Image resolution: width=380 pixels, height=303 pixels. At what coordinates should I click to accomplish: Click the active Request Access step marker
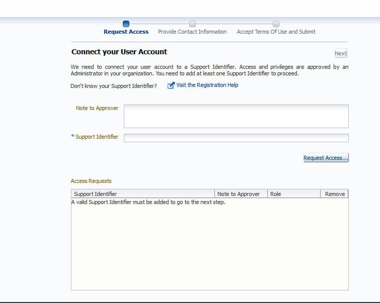(x=126, y=24)
